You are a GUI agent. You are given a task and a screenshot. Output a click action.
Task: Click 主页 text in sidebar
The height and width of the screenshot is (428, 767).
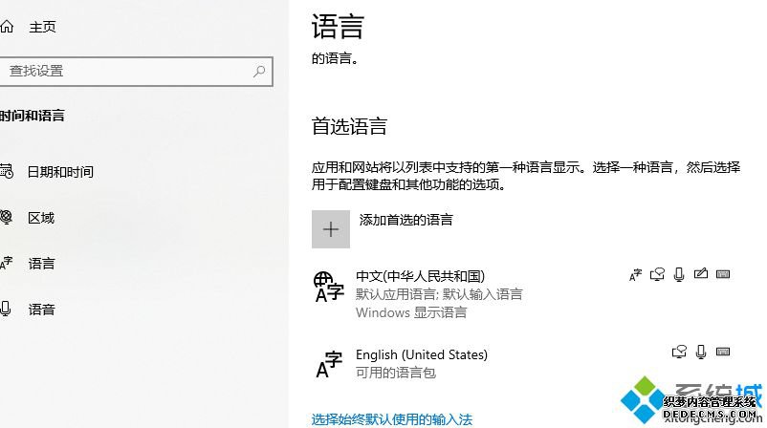42,27
